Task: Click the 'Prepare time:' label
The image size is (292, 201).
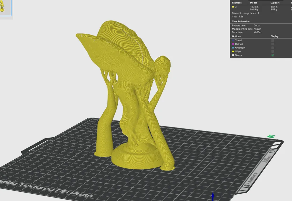Action: coord(239,26)
